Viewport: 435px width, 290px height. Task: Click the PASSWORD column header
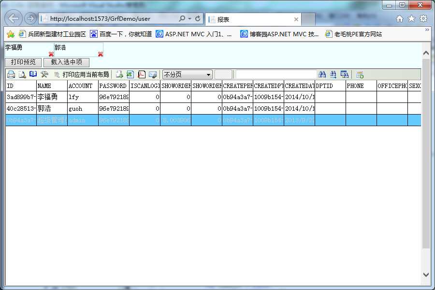(114, 86)
